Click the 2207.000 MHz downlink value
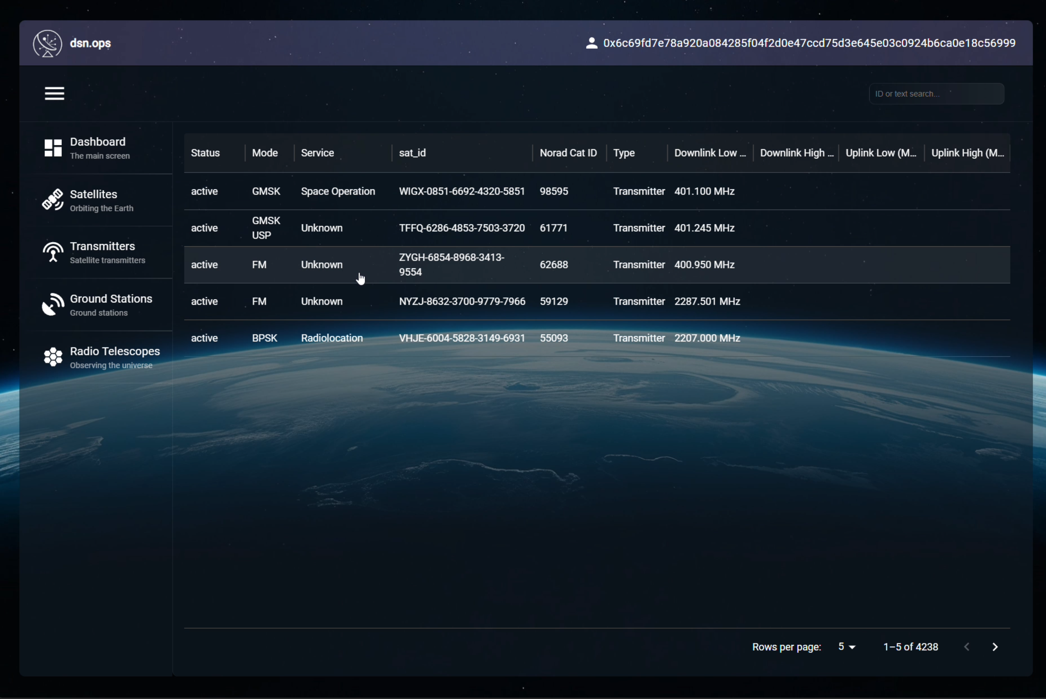 click(707, 338)
